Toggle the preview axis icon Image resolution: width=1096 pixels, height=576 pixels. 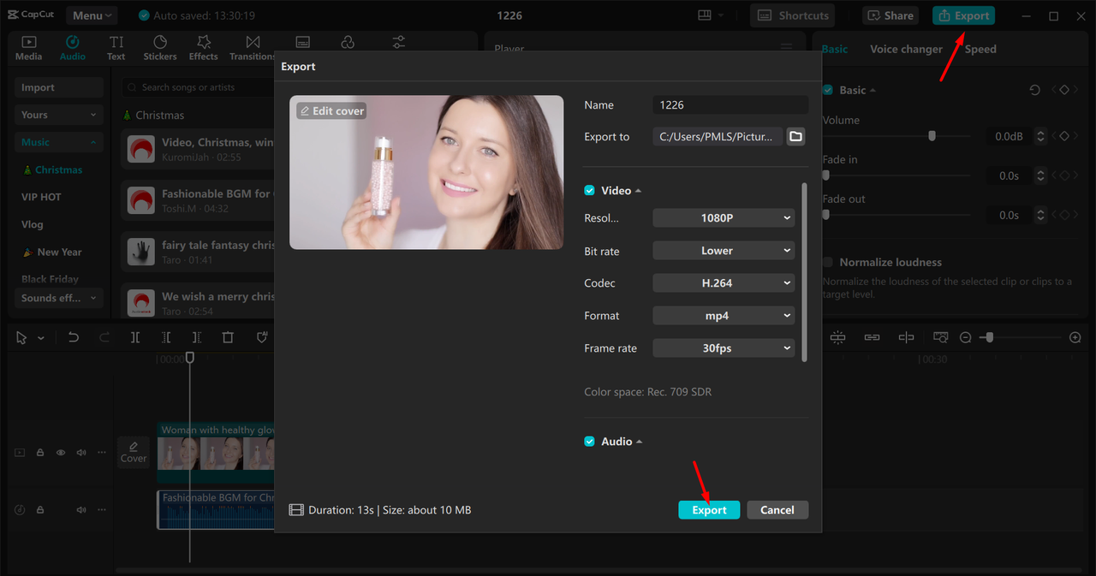coord(906,337)
